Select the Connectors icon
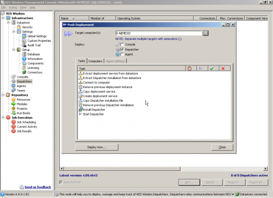The height and width of the screenshot is (198, 273). (25, 72)
